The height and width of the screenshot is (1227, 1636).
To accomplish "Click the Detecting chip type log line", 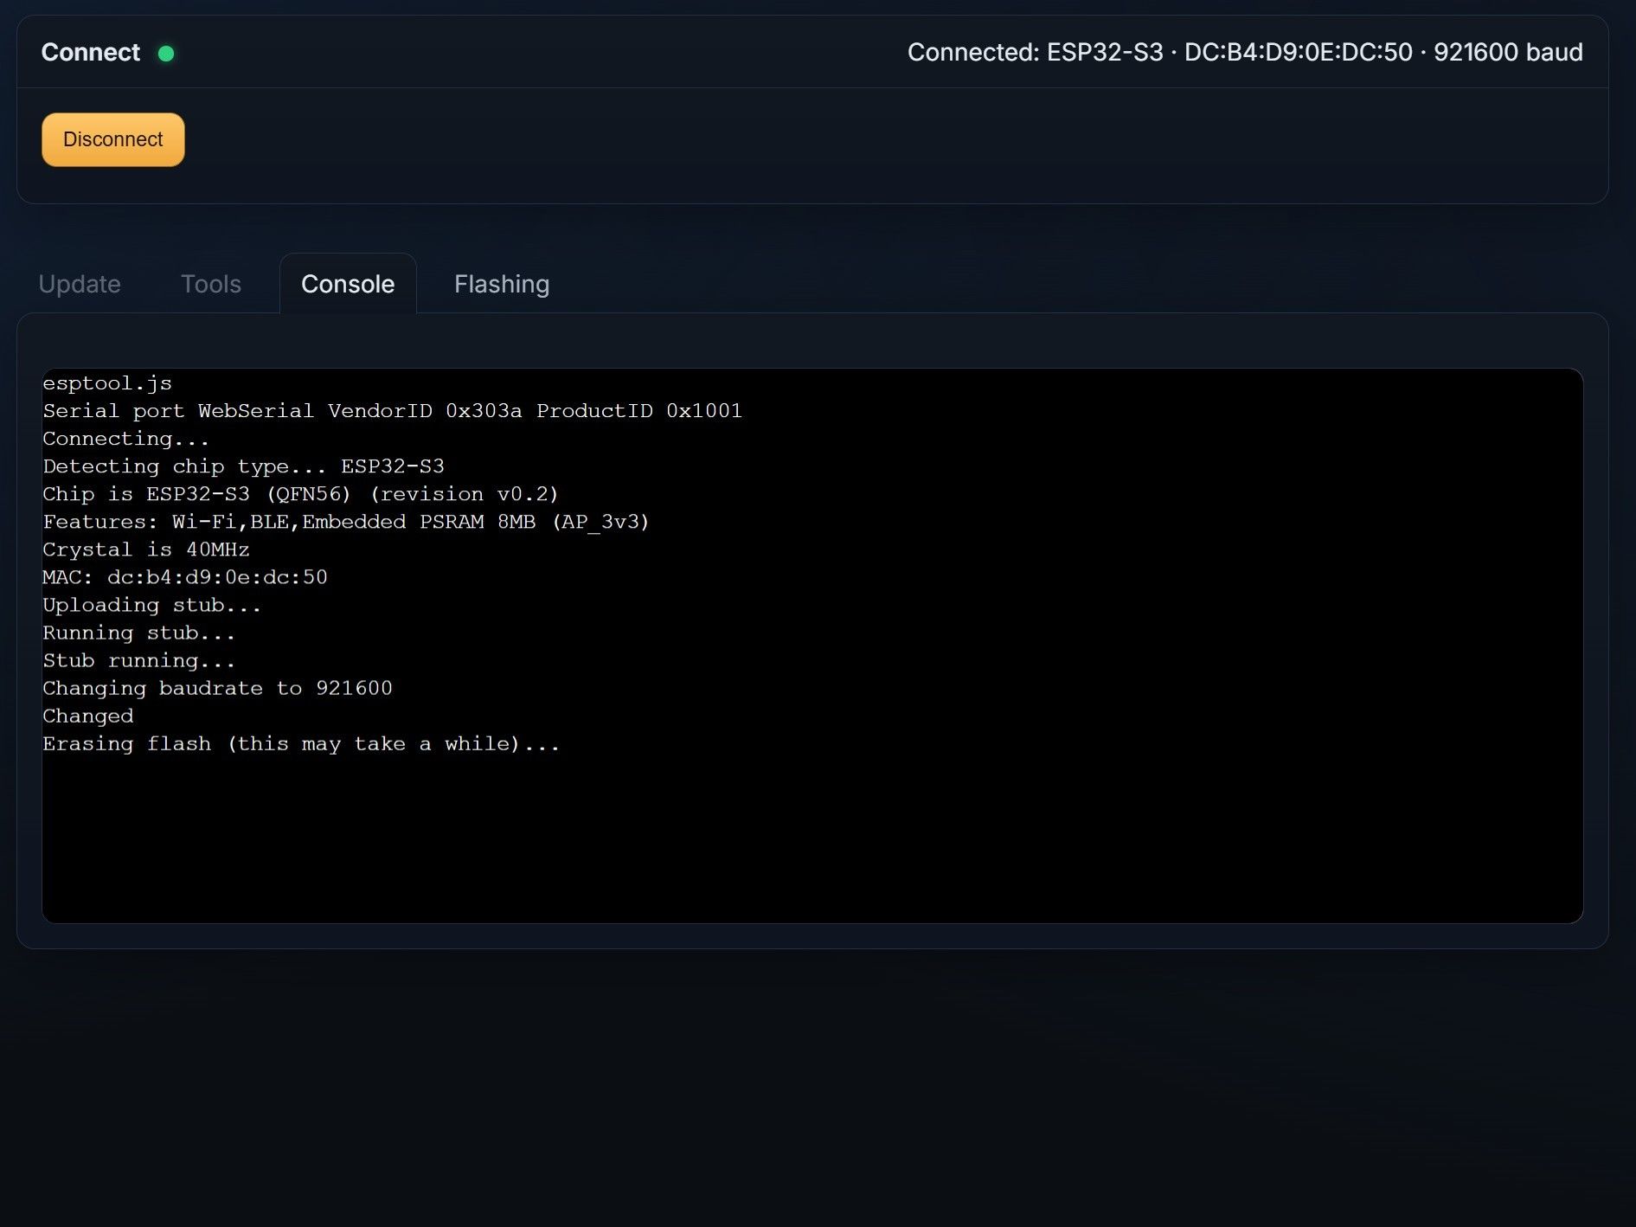I will coord(243,466).
